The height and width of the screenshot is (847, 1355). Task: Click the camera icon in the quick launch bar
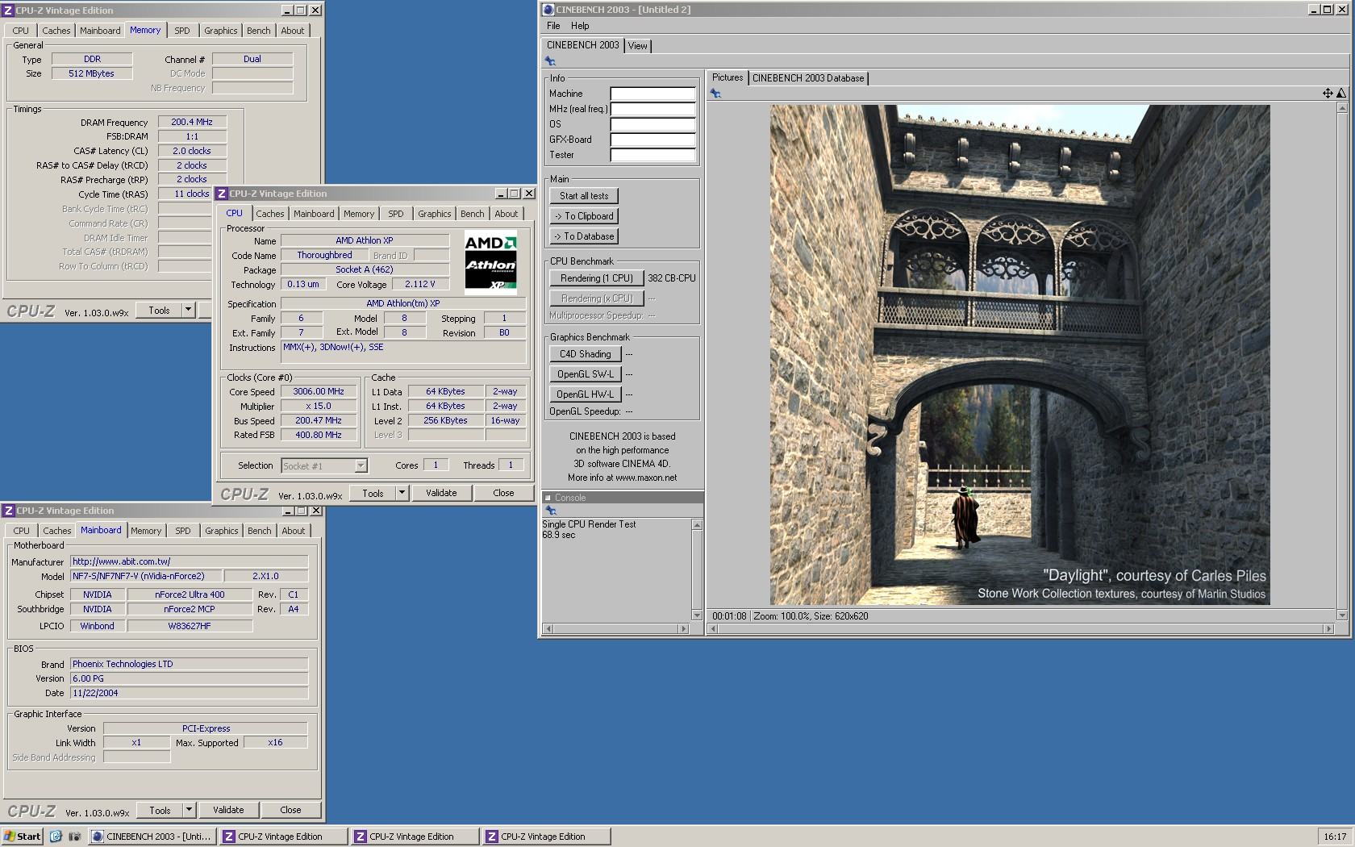(74, 837)
